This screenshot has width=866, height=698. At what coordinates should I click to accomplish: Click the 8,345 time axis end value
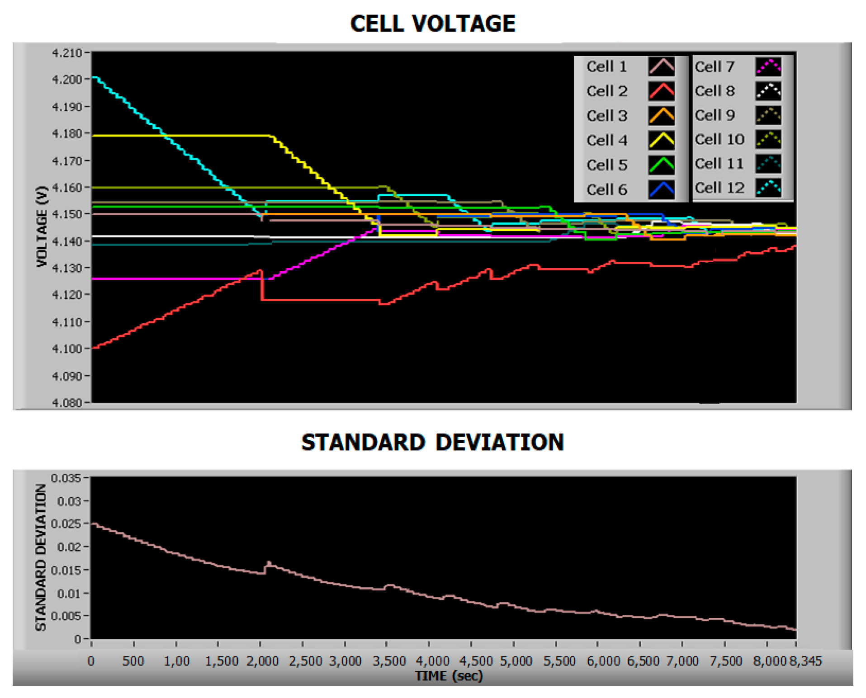[x=806, y=661]
